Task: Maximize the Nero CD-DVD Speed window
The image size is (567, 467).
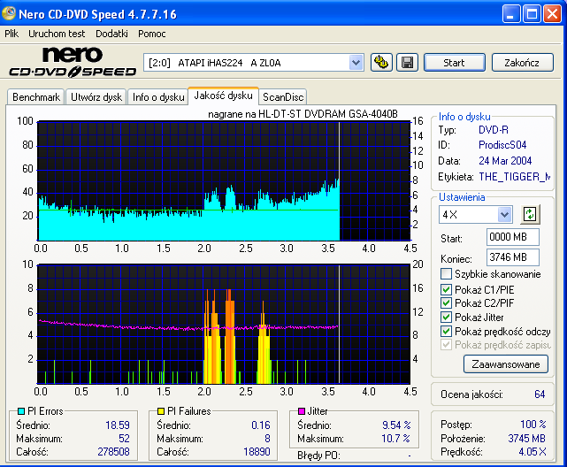Action: coord(532,14)
